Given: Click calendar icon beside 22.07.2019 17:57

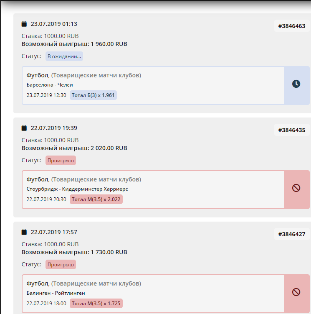Looking at the screenshot, I should pyautogui.click(x=24, y=232).
